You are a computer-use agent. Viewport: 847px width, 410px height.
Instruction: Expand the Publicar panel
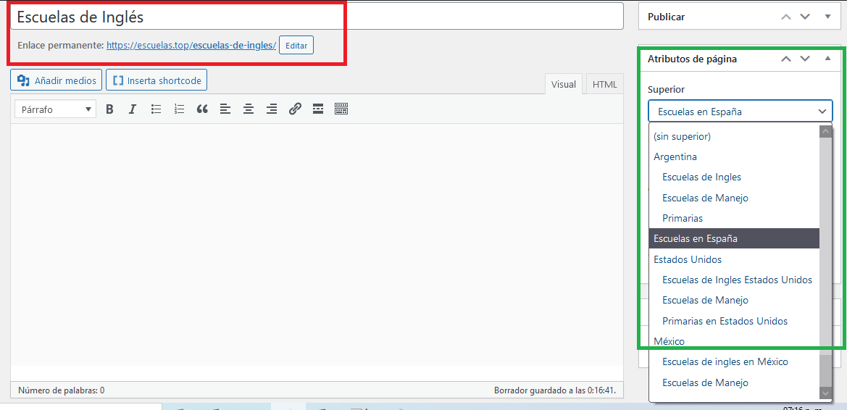click(828, 16)
